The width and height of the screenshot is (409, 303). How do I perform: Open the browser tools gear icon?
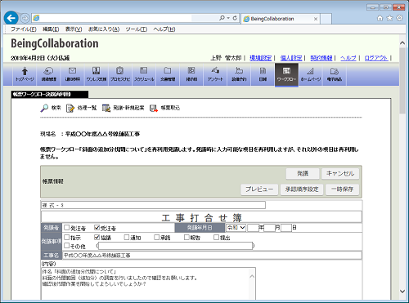(x=399, y=18)
